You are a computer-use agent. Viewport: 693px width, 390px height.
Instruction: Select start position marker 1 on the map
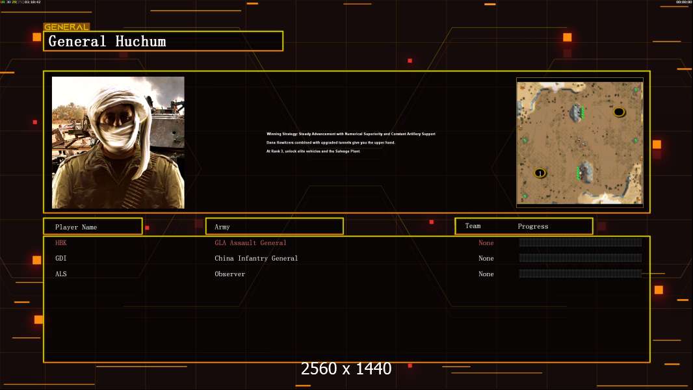tap(540, 173)
